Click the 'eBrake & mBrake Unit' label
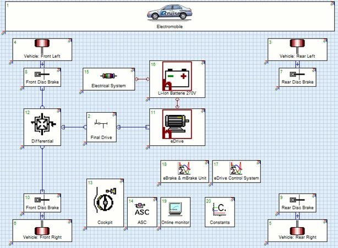Screen dimensions: 338x248 click(x=185, y=178)
